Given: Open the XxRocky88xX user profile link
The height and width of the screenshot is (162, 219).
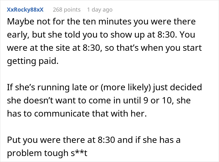Looking at the screenshot, I should click(x=25, y=10).
